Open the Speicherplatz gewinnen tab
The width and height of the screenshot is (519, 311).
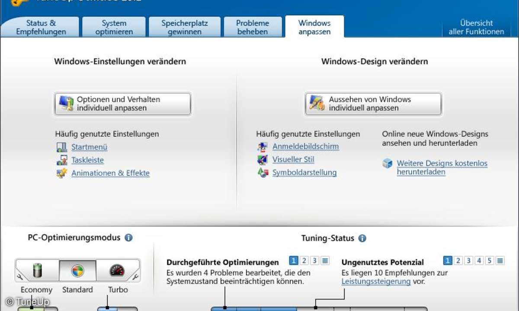pyautogui.click(x=185, y=27)
